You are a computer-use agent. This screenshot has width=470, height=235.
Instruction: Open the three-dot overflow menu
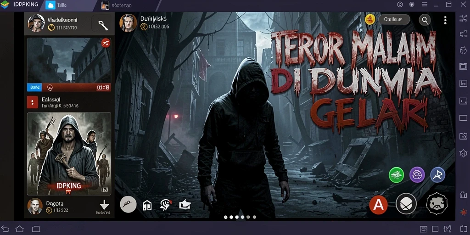coord(445,20)
